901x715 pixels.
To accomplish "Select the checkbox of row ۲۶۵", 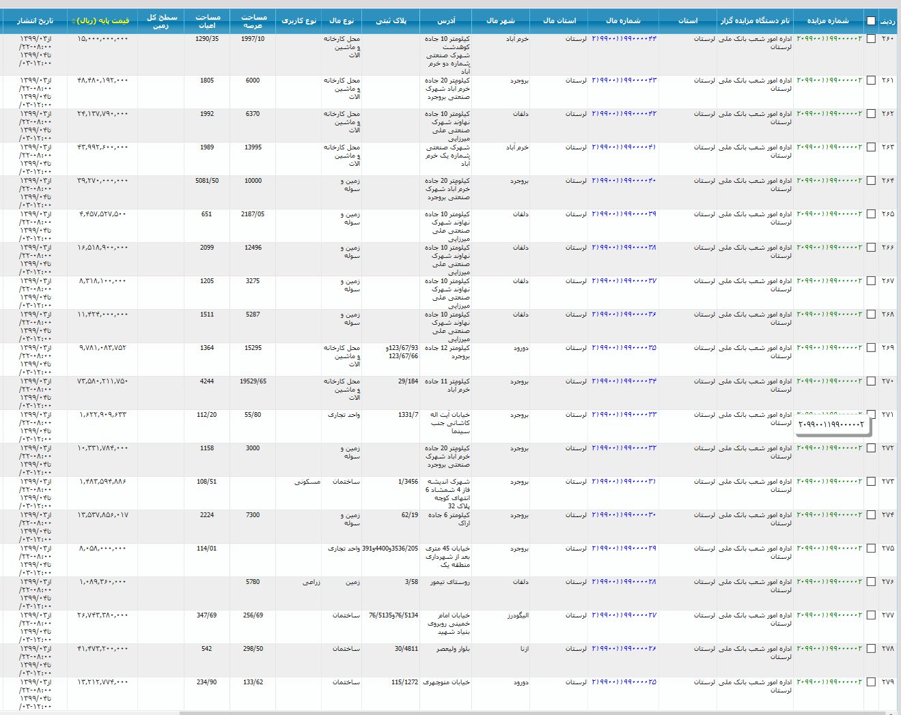I will point(871,214).
